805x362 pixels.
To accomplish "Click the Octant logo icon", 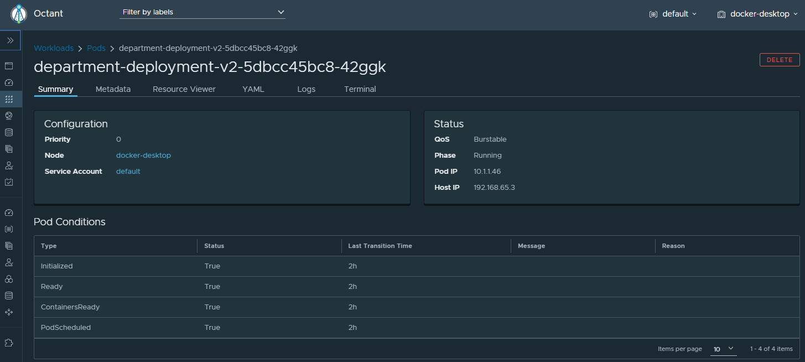I will coord(19,13).
